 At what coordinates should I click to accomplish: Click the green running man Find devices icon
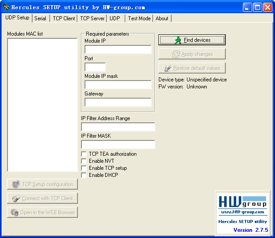[178, 40]
